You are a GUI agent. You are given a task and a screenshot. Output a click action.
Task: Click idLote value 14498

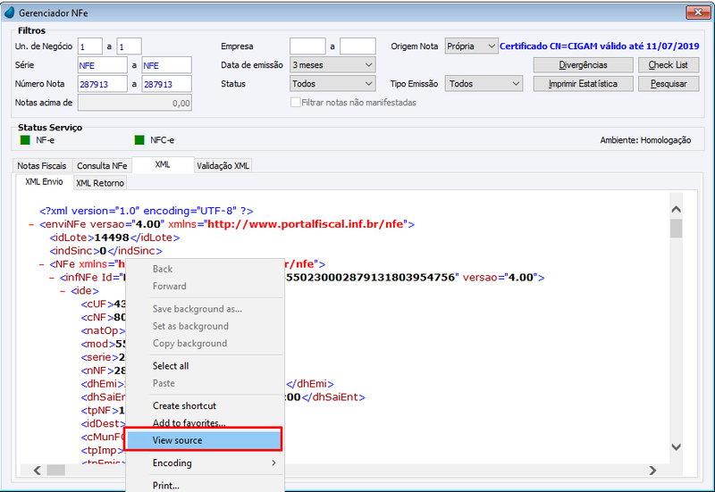[x=112, y=238]
